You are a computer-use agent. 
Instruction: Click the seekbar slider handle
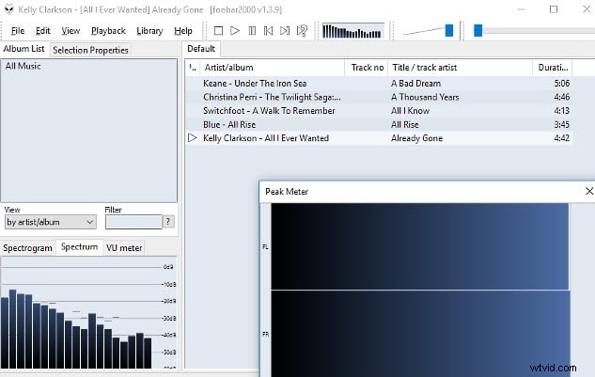pyautogui.click(x=478, y=31)
